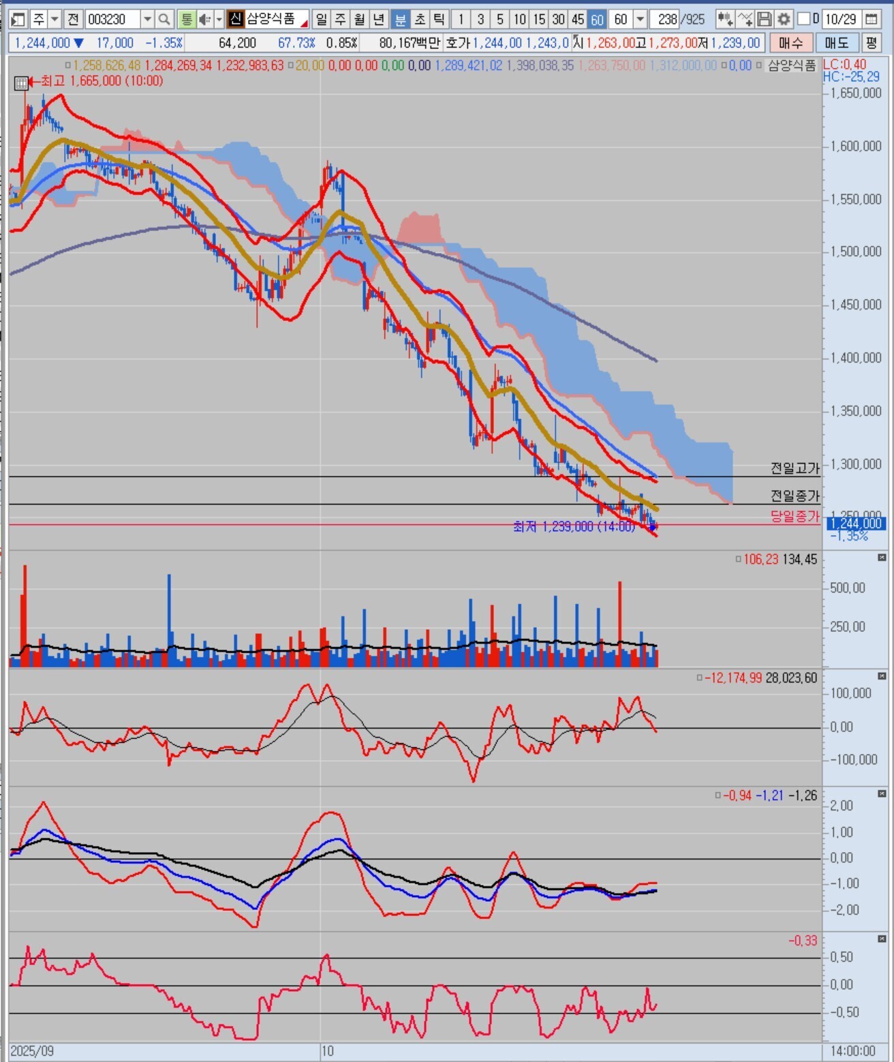Switch to weekly chart with 주 period button
This screenshot has width=894, height=1062.
point(341,19)
